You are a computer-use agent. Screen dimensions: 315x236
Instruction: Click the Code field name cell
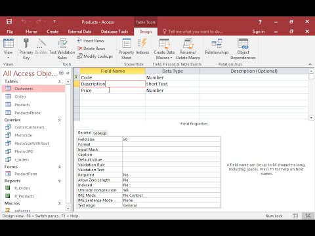tap(112, 77)
